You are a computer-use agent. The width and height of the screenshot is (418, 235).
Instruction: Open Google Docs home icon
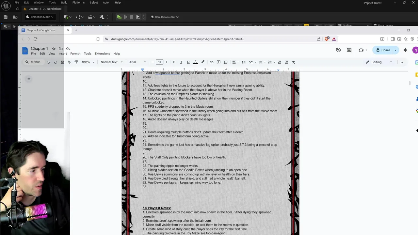[25, 51]
